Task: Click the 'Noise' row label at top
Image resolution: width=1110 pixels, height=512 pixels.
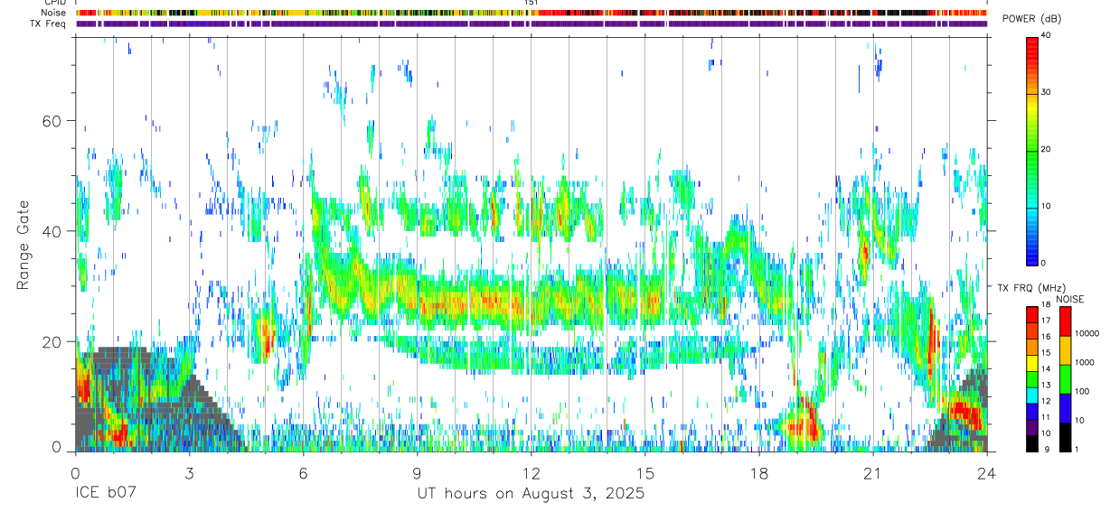Action: click(x=54, y=13)
